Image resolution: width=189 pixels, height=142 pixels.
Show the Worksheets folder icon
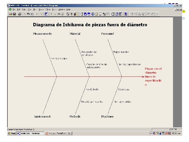click(x=85, y=14)
